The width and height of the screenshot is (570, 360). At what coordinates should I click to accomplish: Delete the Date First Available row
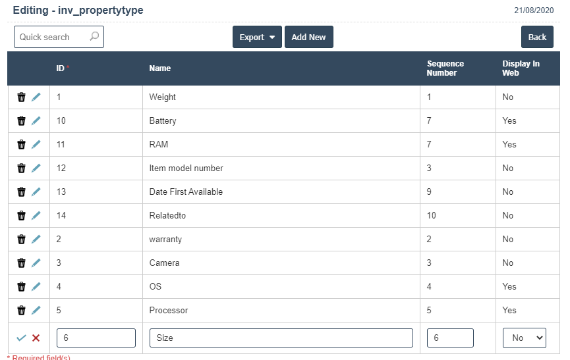(x=21, y=192)
